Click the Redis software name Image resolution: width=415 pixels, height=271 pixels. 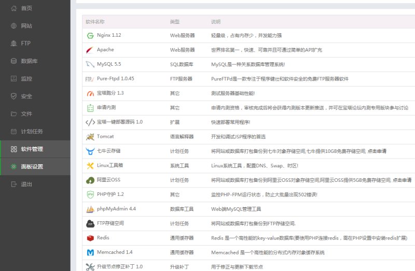103,238
